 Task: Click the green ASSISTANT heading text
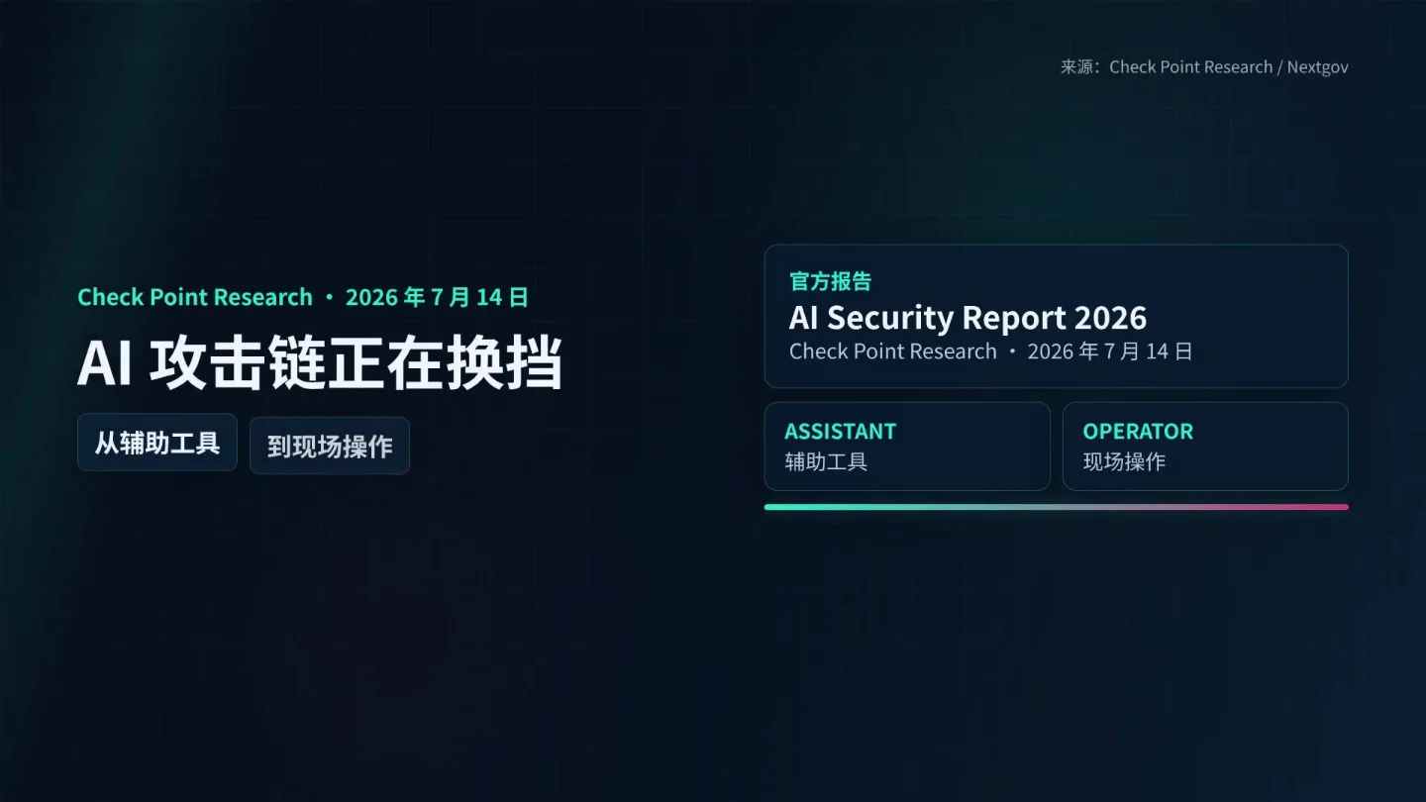pyautogui.click(x=840, y=432)
